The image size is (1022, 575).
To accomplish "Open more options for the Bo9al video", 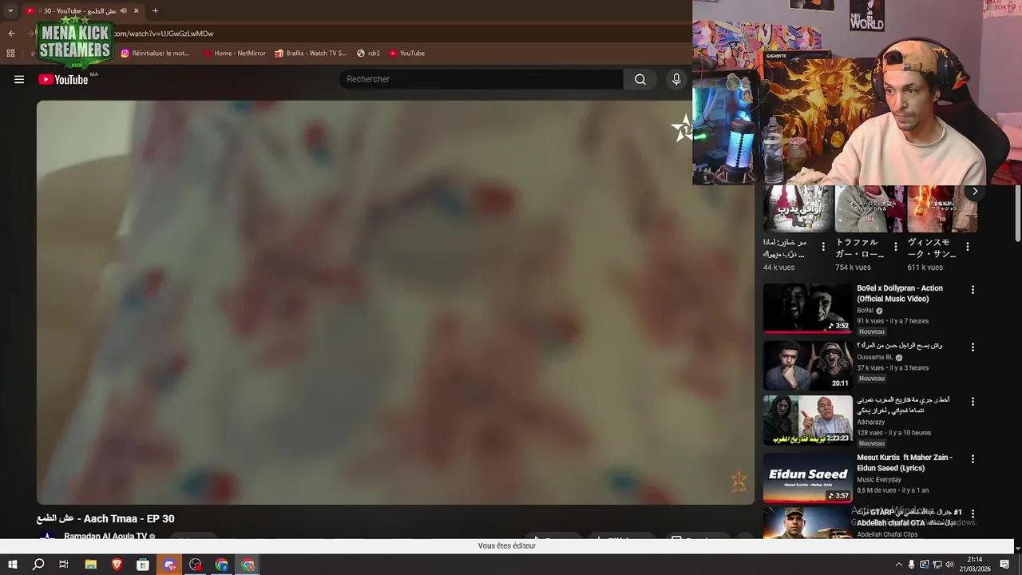I will pyautogui.click(x=972, y=290).
